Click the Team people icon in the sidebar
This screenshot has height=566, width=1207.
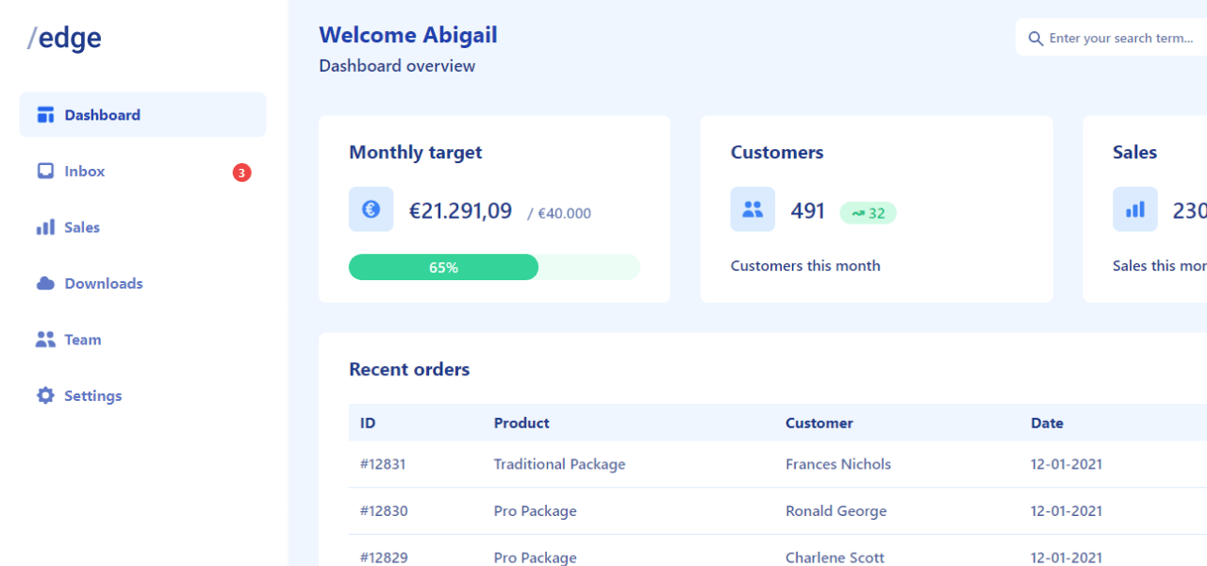pyautogui.click(x=44, y=339)
